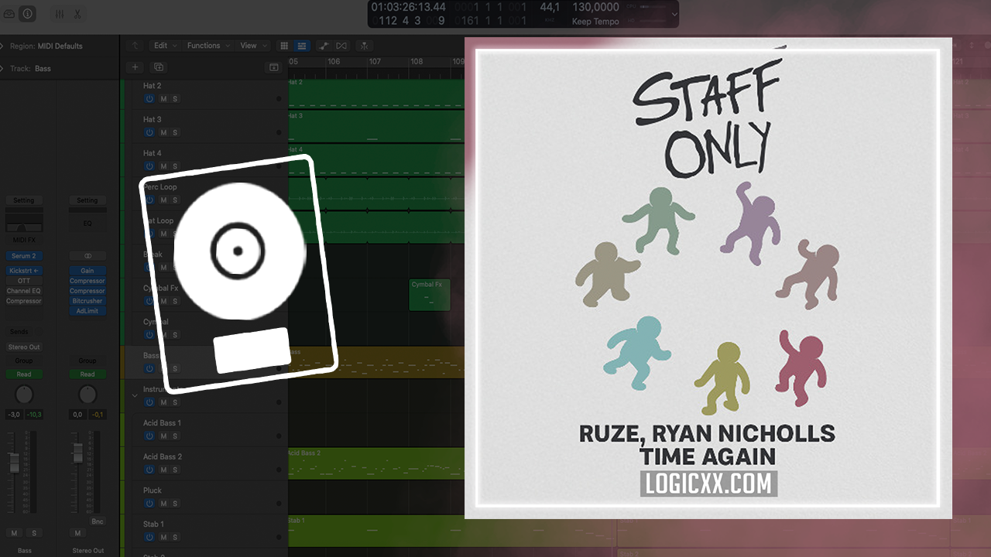Open the Inspector info panel

[x=27, y=14]
